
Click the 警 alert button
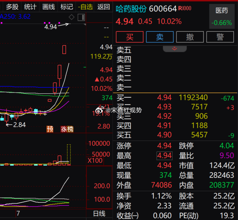coord(220,37)
